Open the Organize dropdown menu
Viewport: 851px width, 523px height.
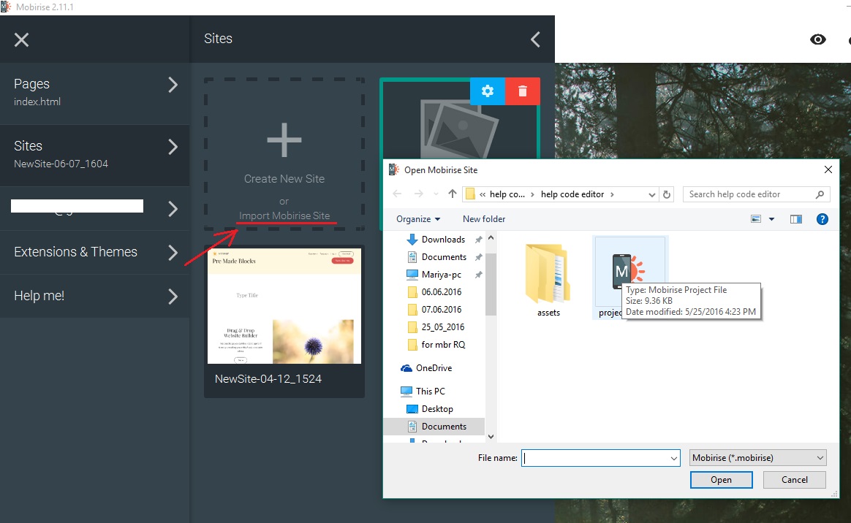[417, 218]
